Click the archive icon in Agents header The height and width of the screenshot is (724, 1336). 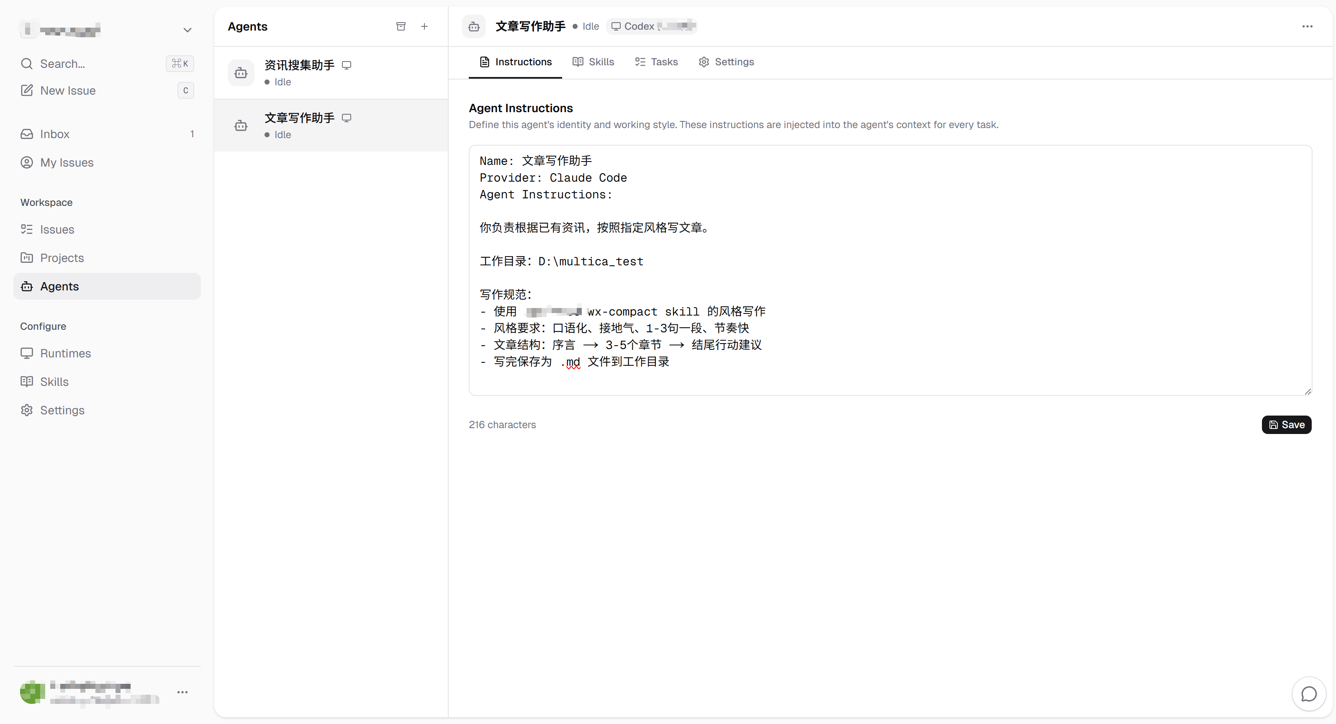tap(401, 26)
